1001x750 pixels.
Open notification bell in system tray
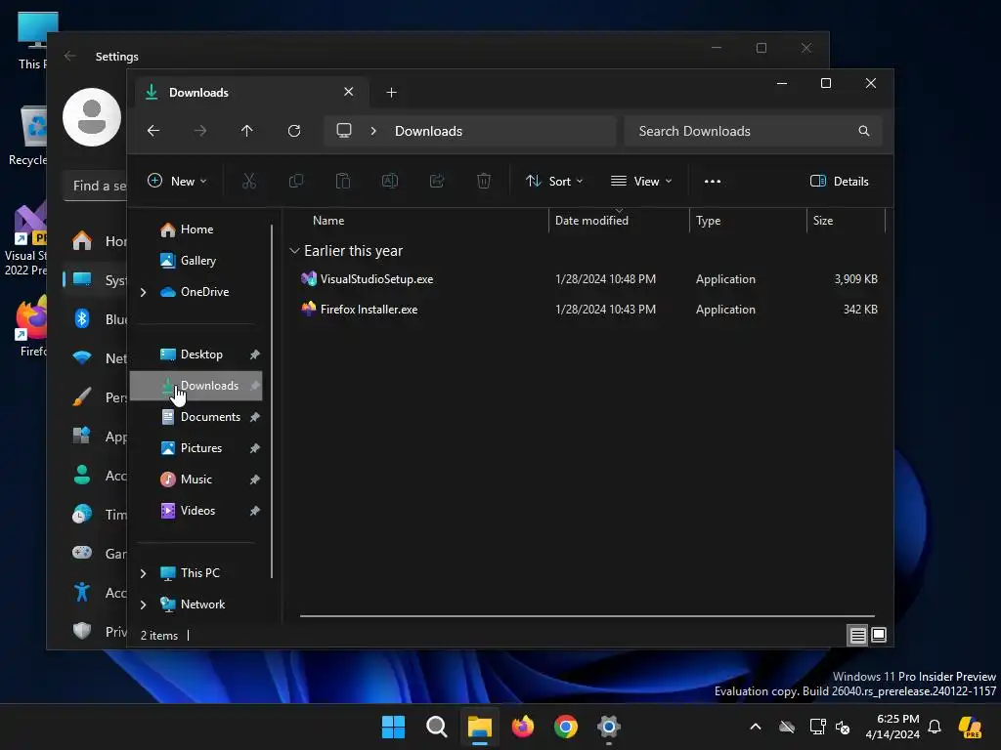(x=935, y=727)
